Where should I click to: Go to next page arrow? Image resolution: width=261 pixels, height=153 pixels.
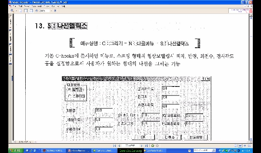pyautogui.click(x=142, y=146)
